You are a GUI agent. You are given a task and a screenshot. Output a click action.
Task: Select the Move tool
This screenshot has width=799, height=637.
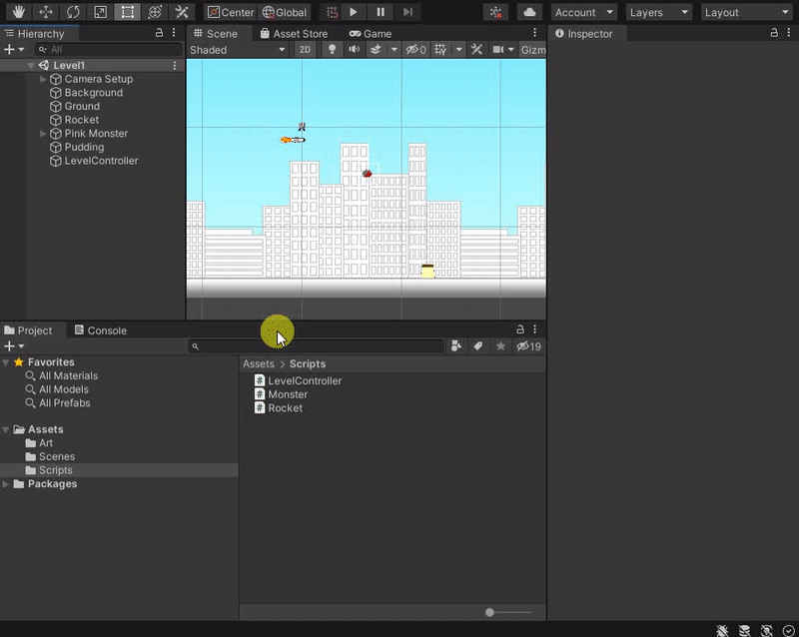(x=46, y=12)
